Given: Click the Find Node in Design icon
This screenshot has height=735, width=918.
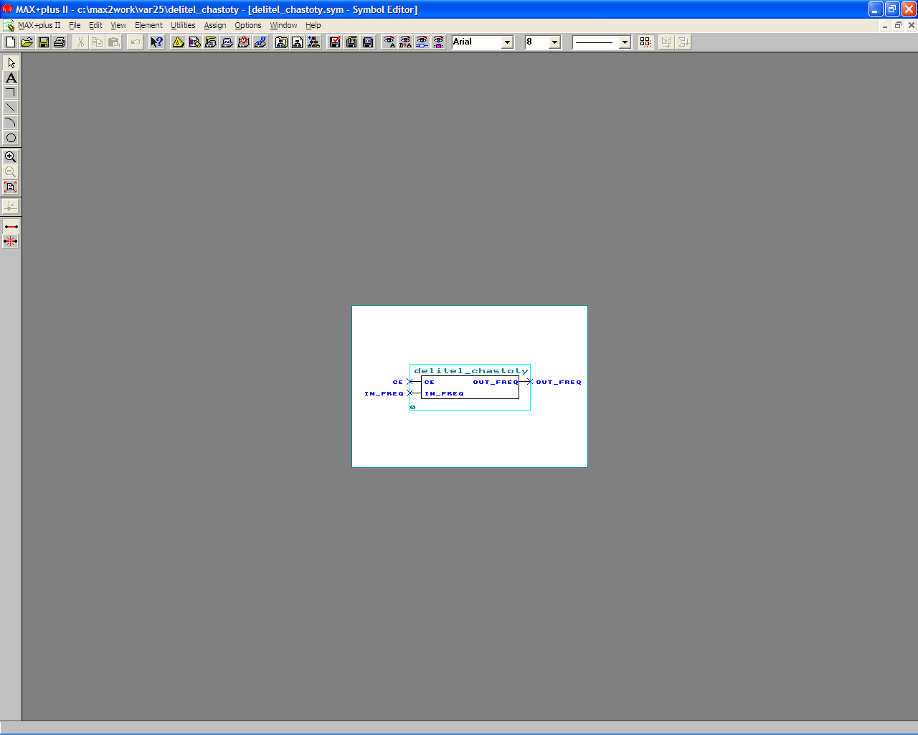Looking at the screenshot, I should coord(422,42).
